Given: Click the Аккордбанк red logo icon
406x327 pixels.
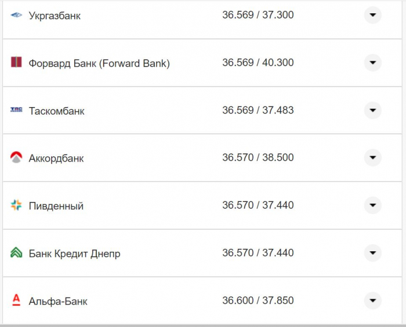Looking at the screenshot, I should pyautogui.click(x=16, y=157).
